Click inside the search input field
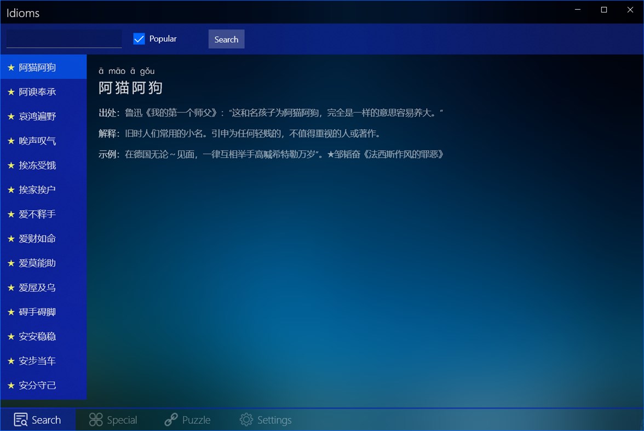This screenshot has height=431, width=644. click(x=63, y=38)
